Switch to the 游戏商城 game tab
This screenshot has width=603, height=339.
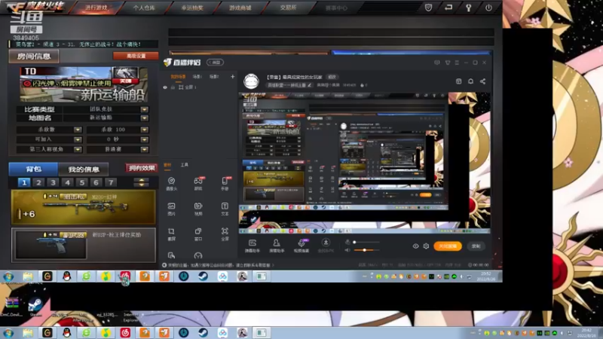click(x=240, y=8)
